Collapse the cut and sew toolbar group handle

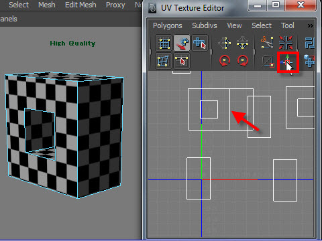[254, 52]
